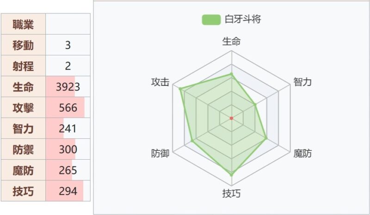Click the 射程 row header cell
Viewport: 370px width, 215px height.
23,66
